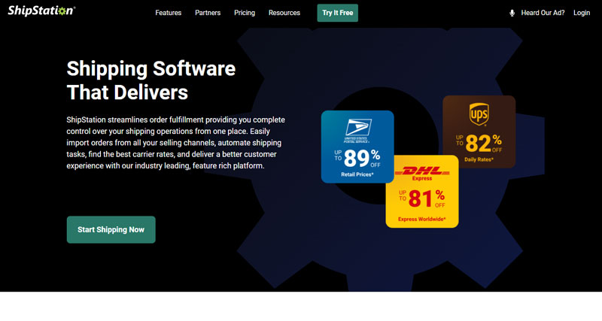The width and height of the screenshot is (602, 321).
Task: Select the DHL 81% off card
Action: click(422, 192)
